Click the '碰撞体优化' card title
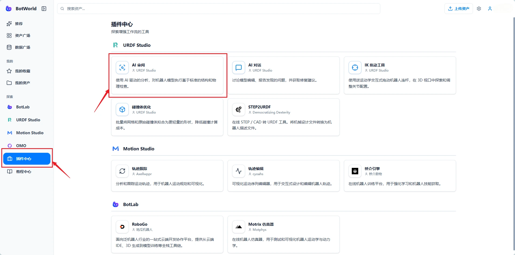The image size is (515, 255). pos(141,107)
